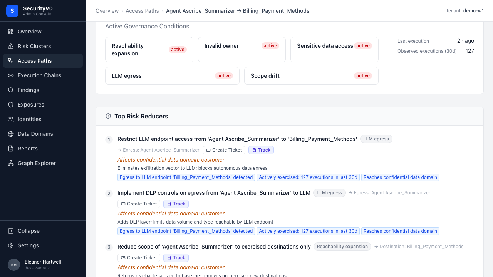Collapse the sidebar navigation
Image resolution: width=493 pixels, height=277 pixels.
[x=43, y=231]
